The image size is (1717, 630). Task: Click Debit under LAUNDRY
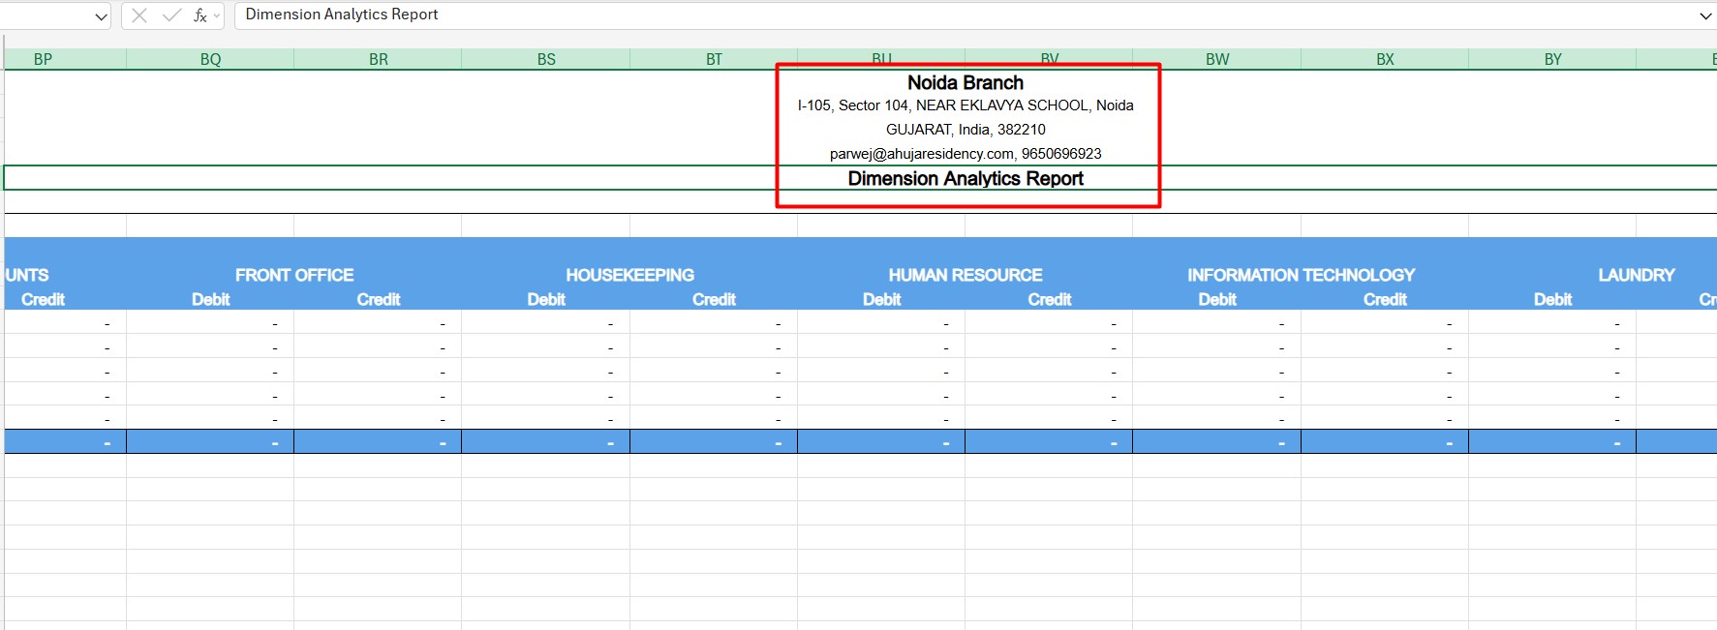1552,299
